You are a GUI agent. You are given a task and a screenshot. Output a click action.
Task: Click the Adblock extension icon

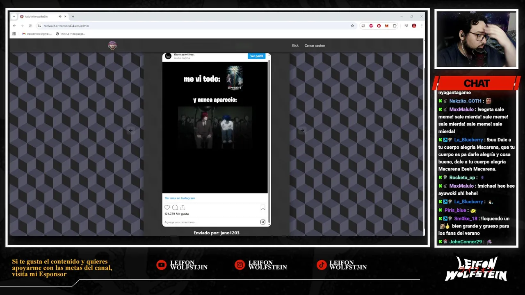coord(371,26)
